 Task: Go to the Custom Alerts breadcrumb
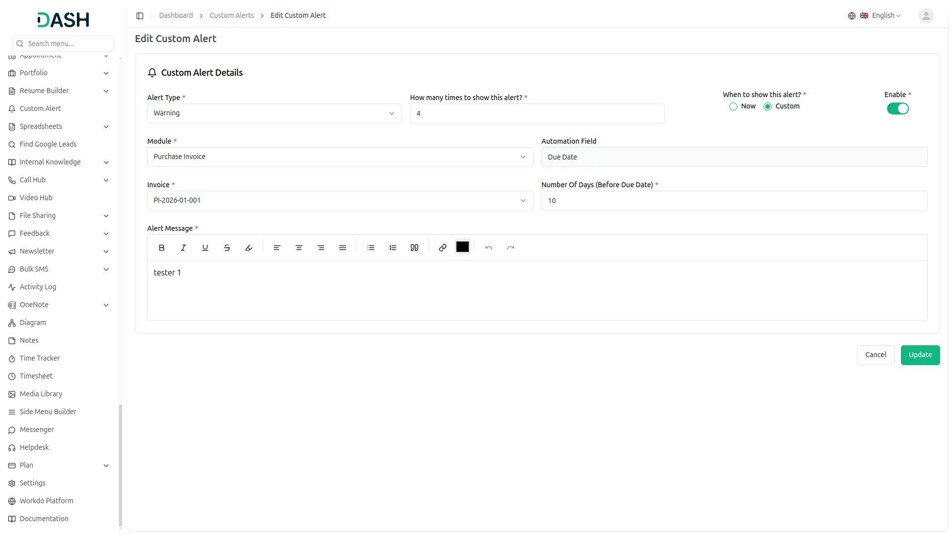(232, 16)
